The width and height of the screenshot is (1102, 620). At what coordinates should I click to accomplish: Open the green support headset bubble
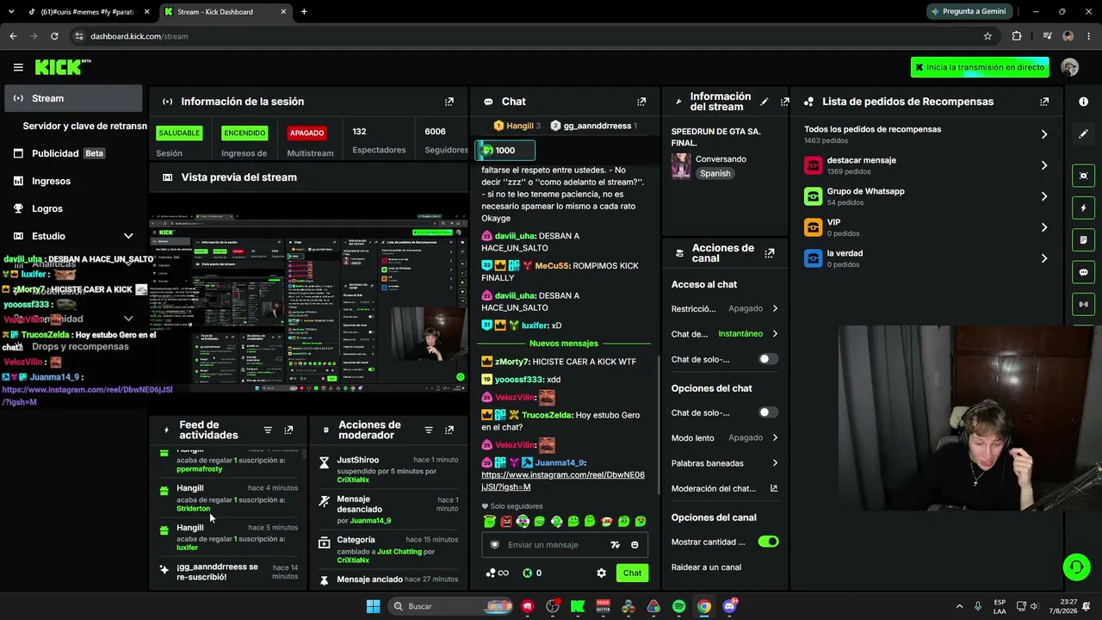pos(1076,567)
